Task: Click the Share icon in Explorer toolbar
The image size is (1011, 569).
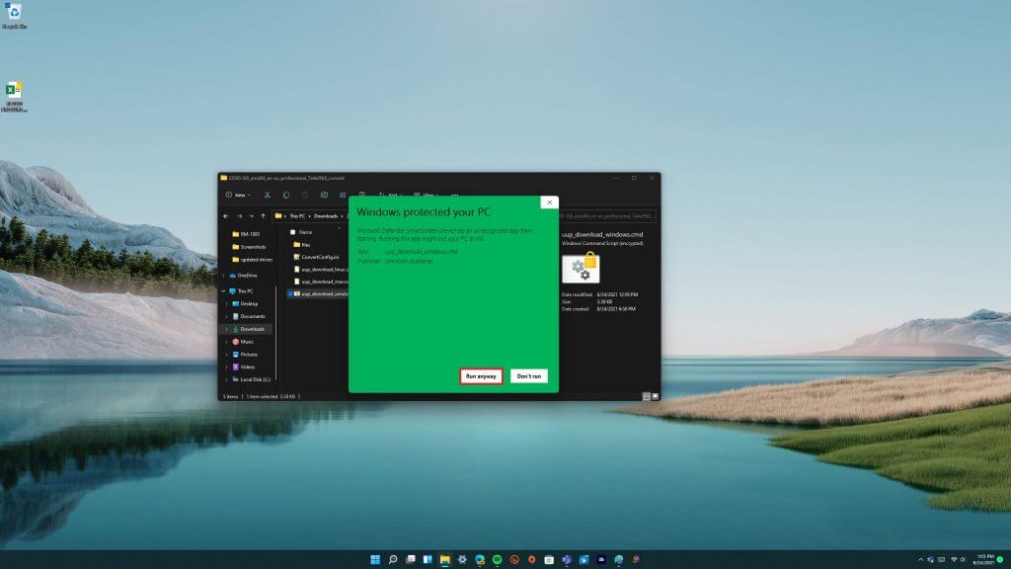Action: [343, 195]
